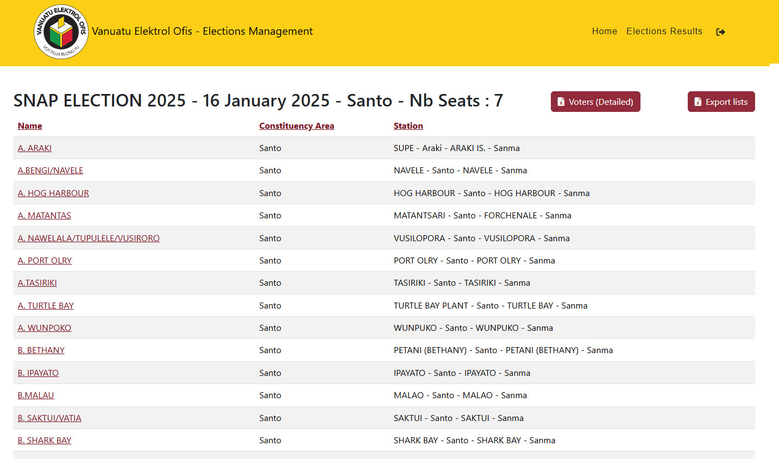This screenshot has height=459, width=779.
Task: Sort by Constituency Area header
Action: (x=296, y=126)
